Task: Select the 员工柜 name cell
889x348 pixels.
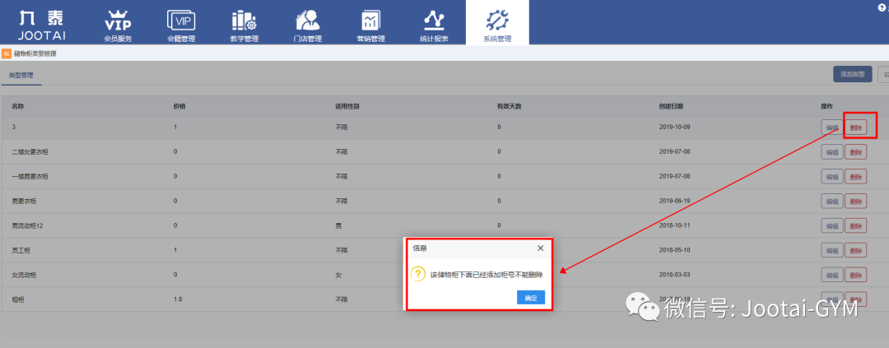Action: (x=21, y=250)
